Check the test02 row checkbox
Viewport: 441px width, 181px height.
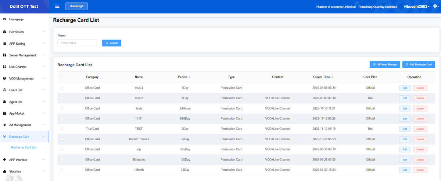(x=61, y=98)
